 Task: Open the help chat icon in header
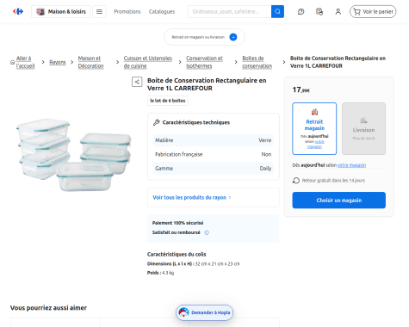(x=301, y=11)
